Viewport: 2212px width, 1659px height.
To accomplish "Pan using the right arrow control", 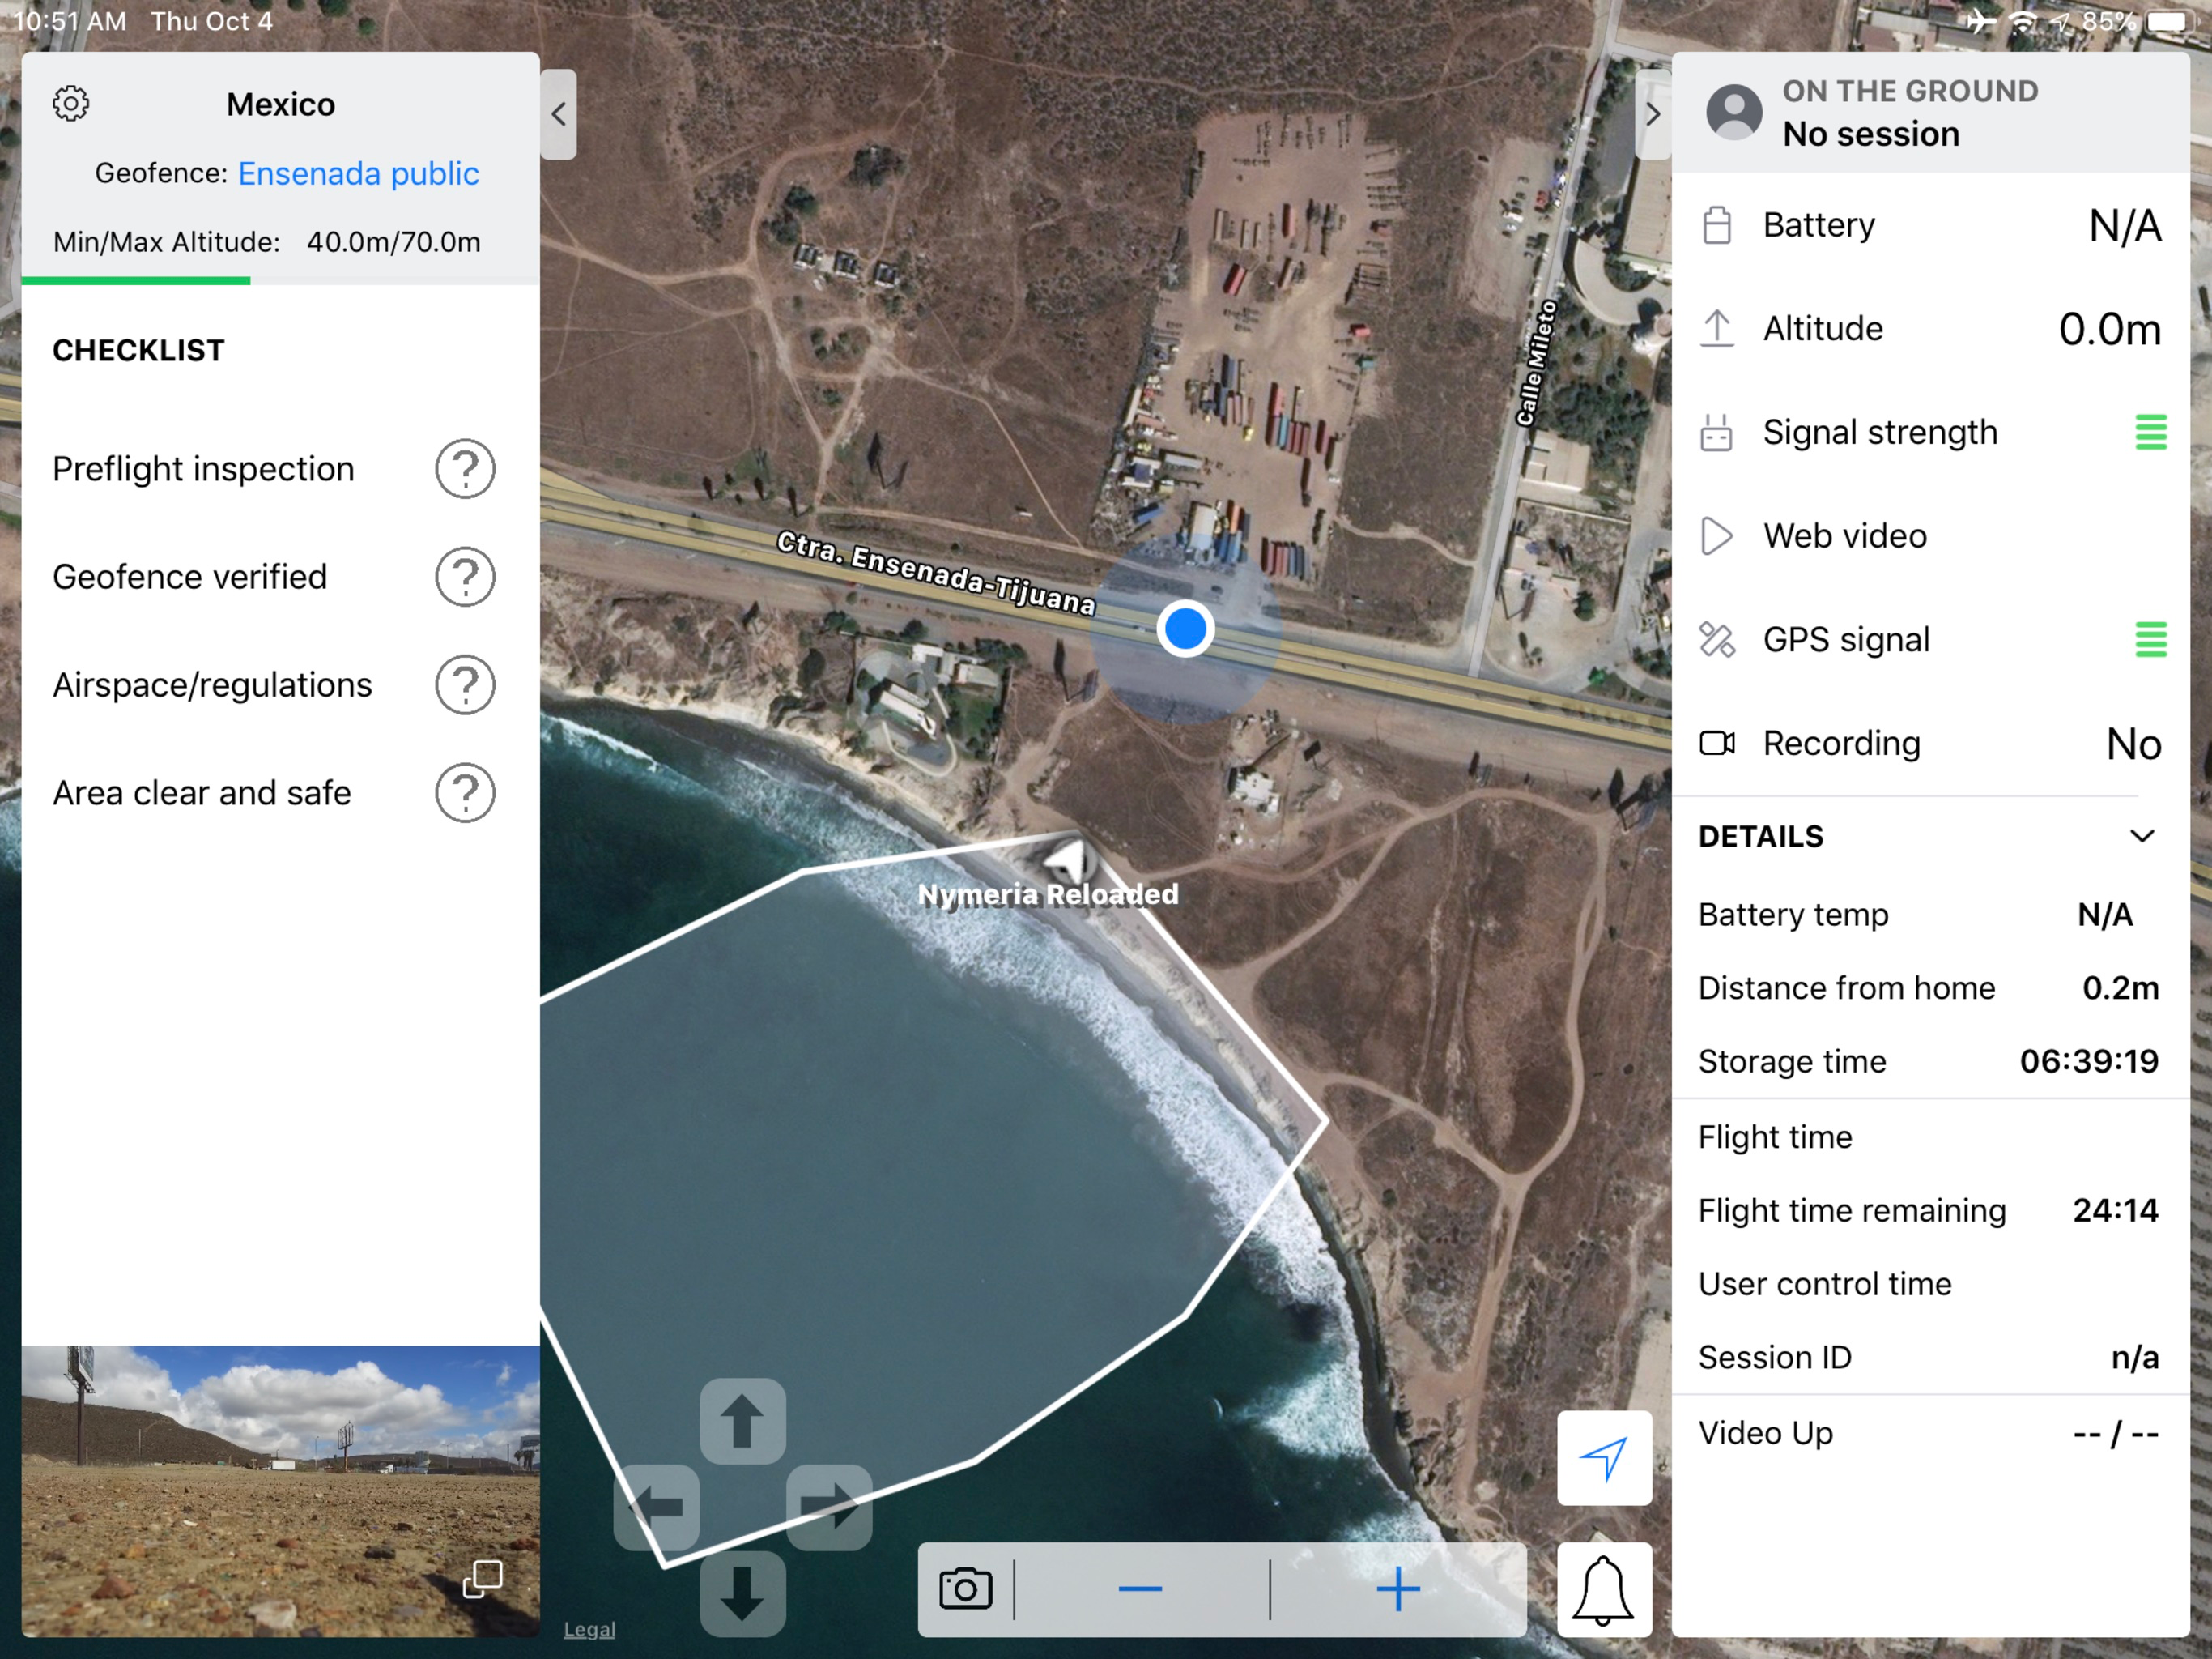I will coord(829,1507).
